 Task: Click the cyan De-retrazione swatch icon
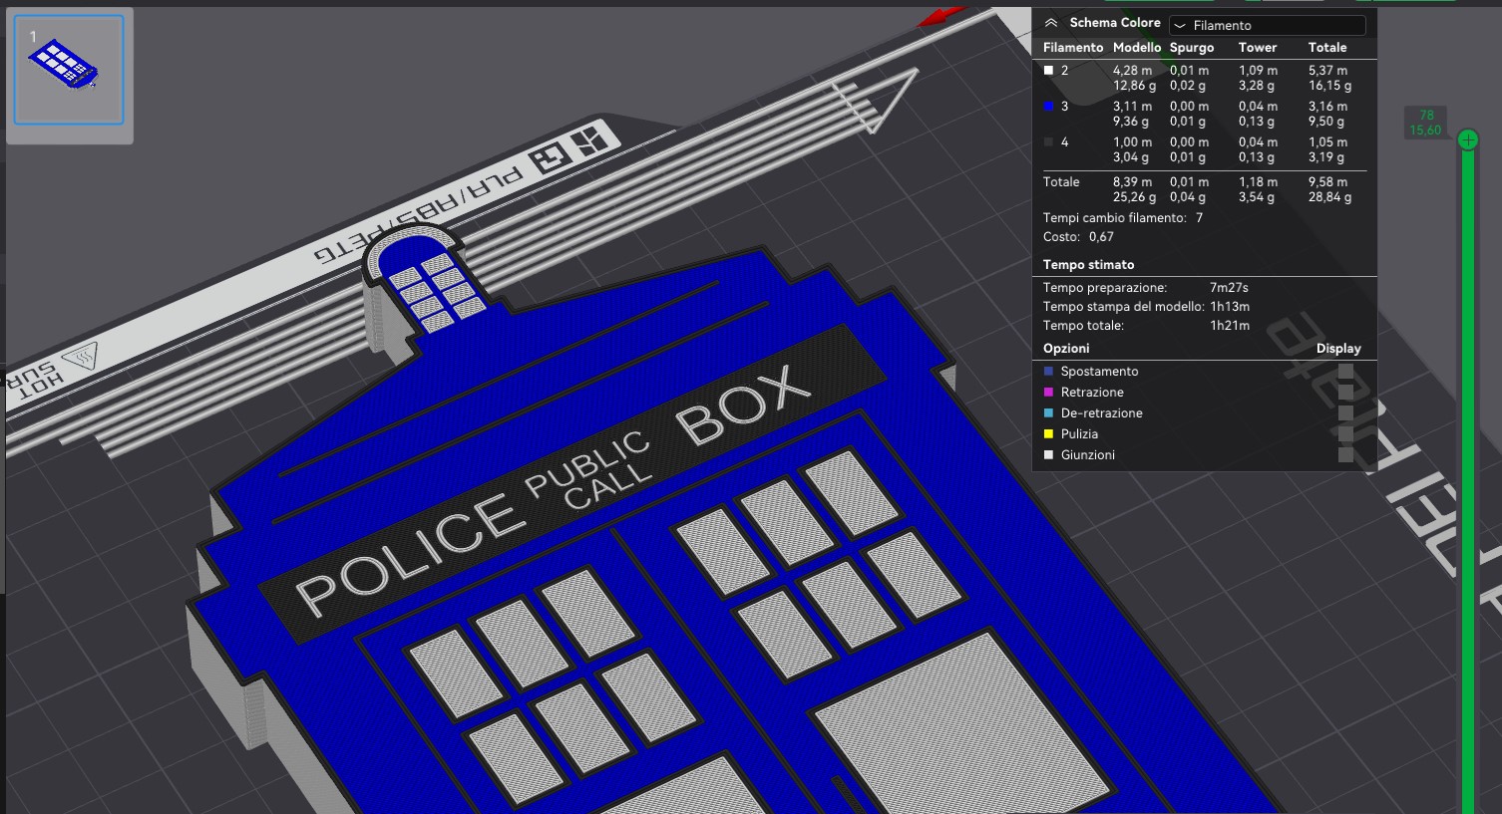coord(1048,412)
